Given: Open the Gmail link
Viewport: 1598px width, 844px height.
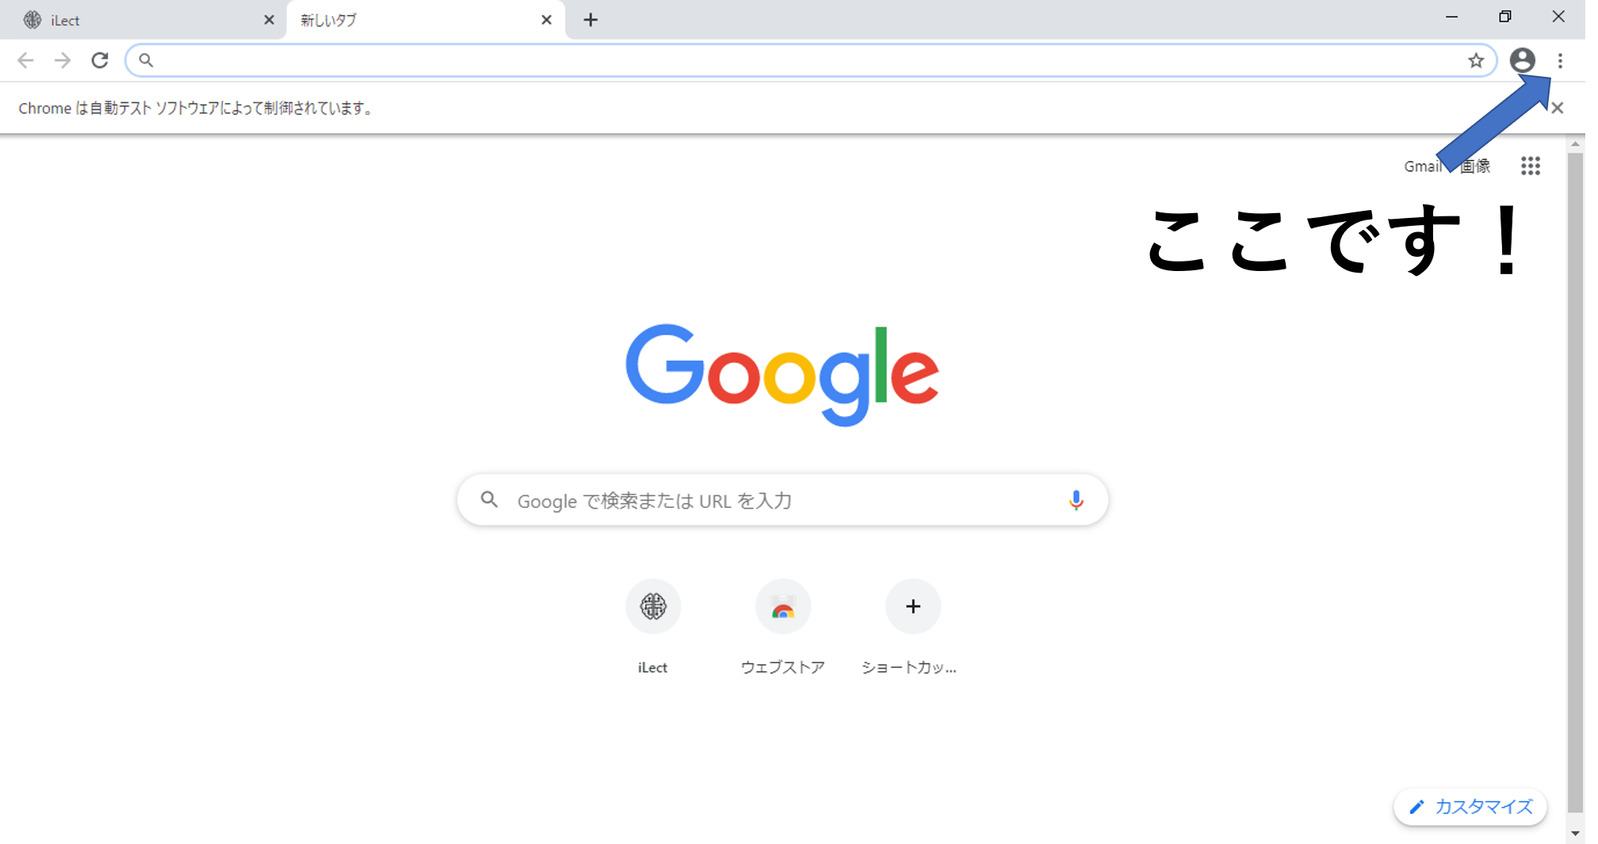Looking at the screenshot, I should point(1423,166).
